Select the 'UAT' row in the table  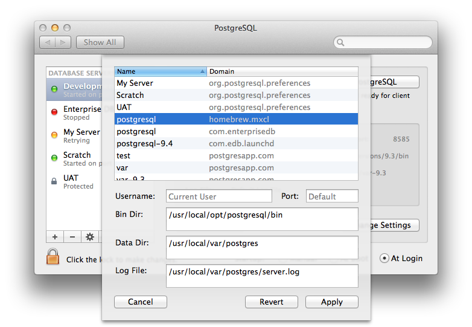point(236,107)
